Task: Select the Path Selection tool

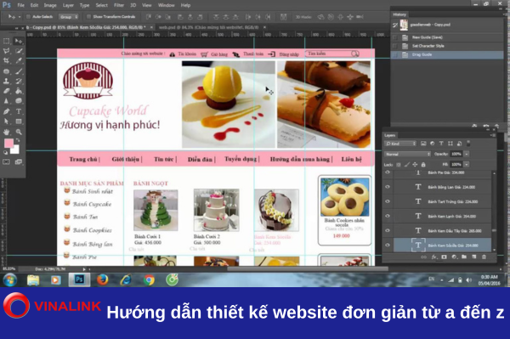Action: (6, 121)
